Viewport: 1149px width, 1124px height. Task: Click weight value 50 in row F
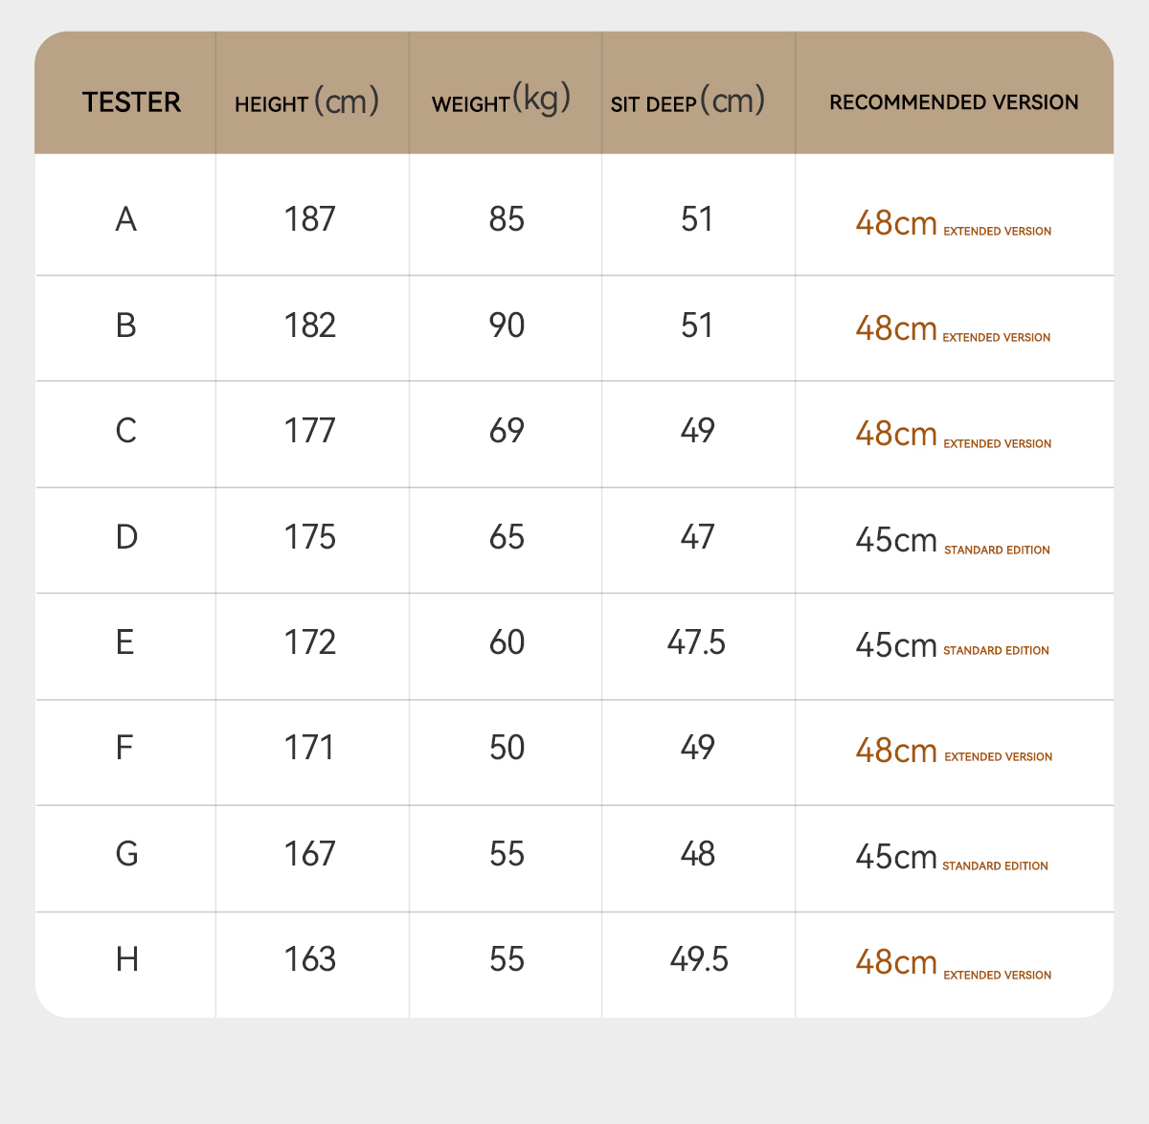[507, 748]
